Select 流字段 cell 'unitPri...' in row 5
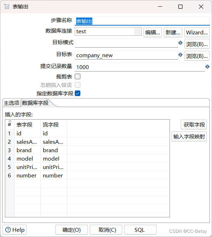 (54, 167)
